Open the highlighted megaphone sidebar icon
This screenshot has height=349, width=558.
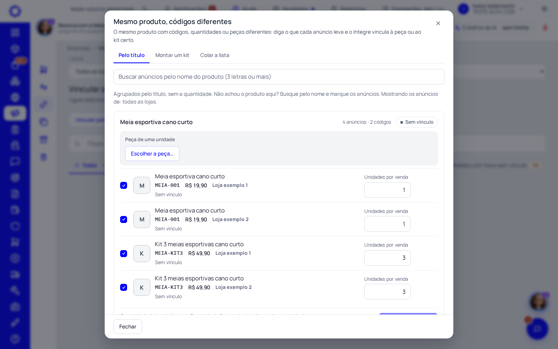click(x=15, y=113)
